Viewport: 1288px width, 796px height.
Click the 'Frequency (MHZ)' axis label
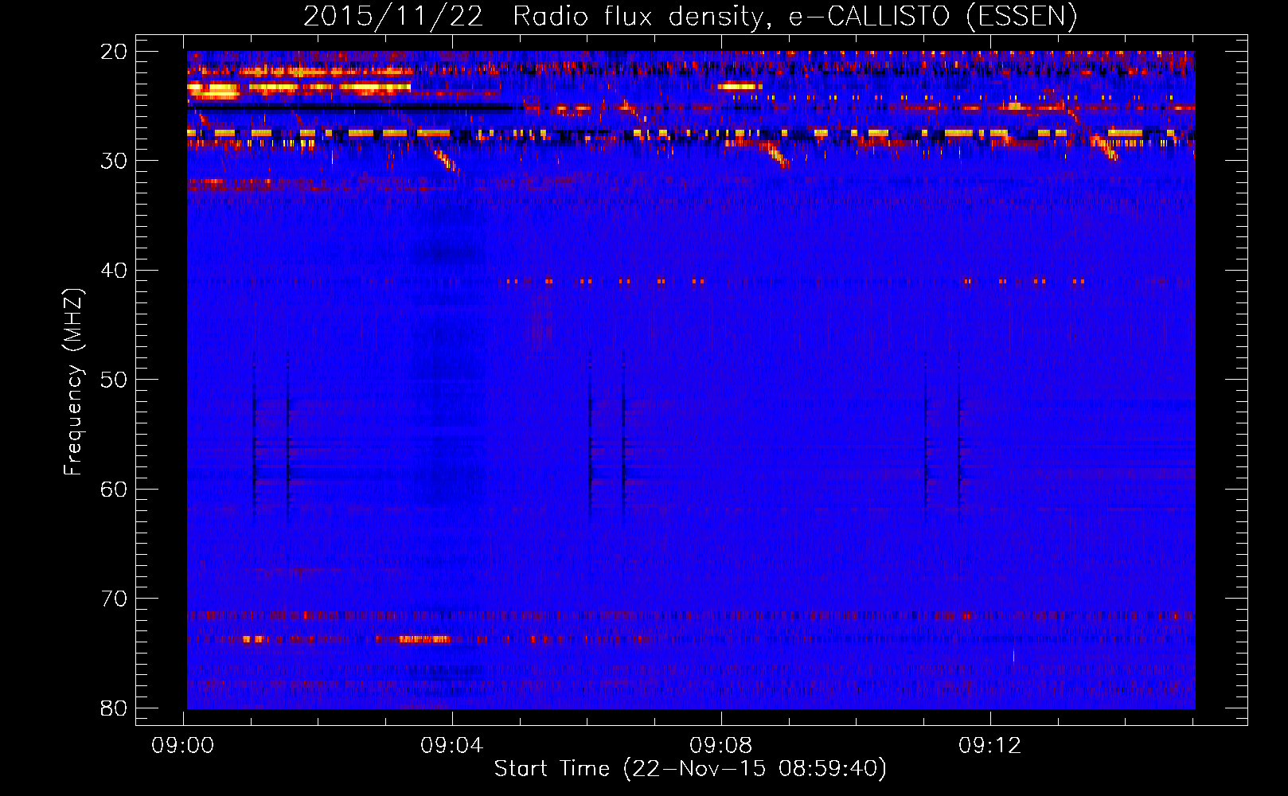point(73,382)
